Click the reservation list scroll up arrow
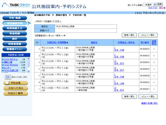 tap(29, 59)
